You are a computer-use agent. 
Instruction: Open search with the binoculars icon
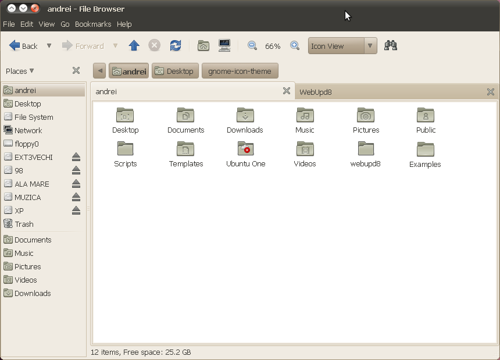[x=390, y=45]
